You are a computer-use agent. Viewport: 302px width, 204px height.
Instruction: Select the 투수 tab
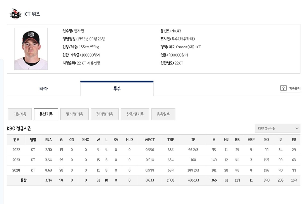coord(117,89)
